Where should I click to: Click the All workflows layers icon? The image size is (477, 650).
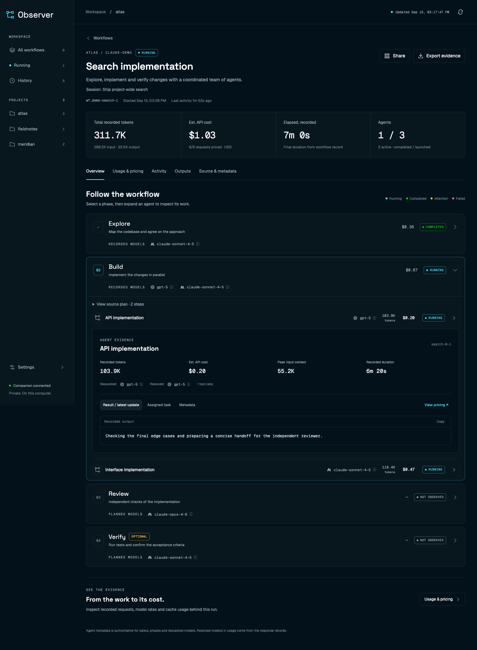[x=12, y=50]
